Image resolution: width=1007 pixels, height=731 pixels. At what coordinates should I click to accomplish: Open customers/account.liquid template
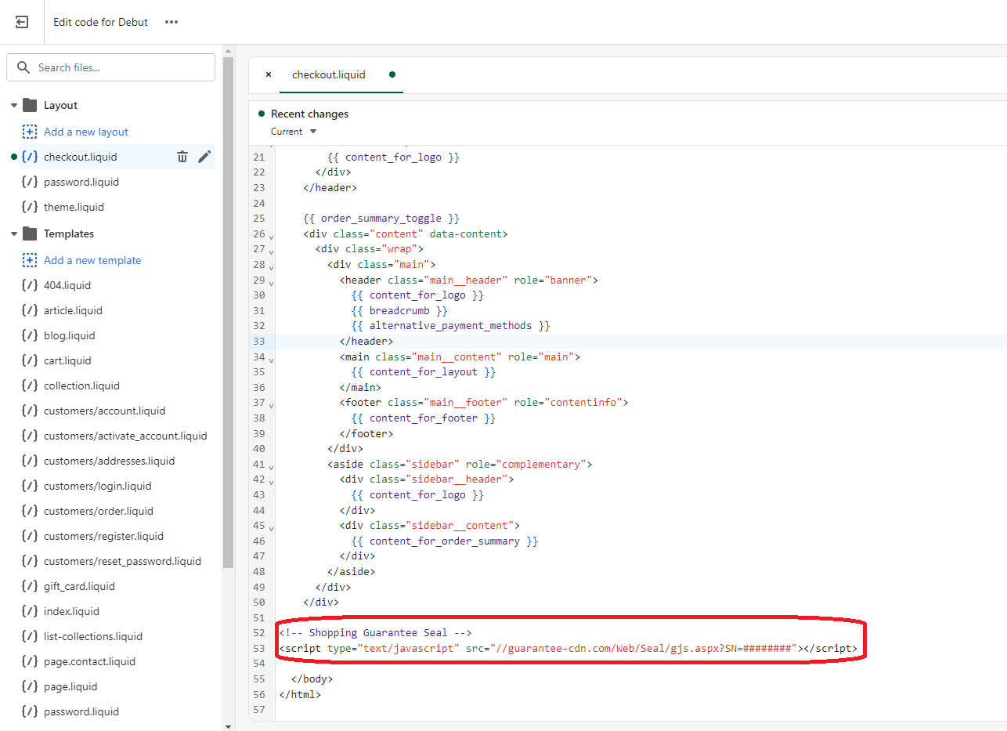105,411
